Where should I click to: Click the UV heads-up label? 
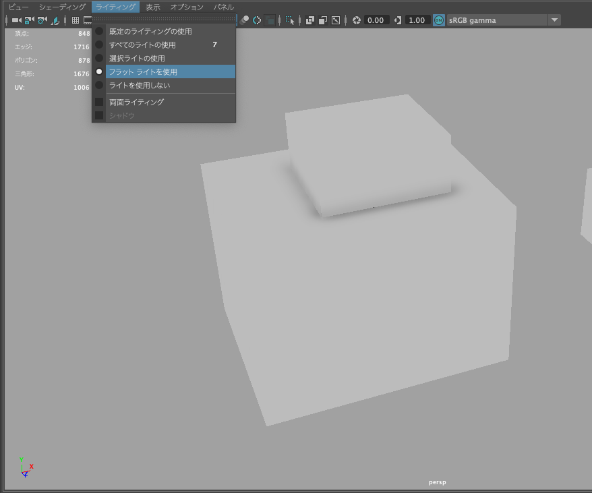coord(20,87)
